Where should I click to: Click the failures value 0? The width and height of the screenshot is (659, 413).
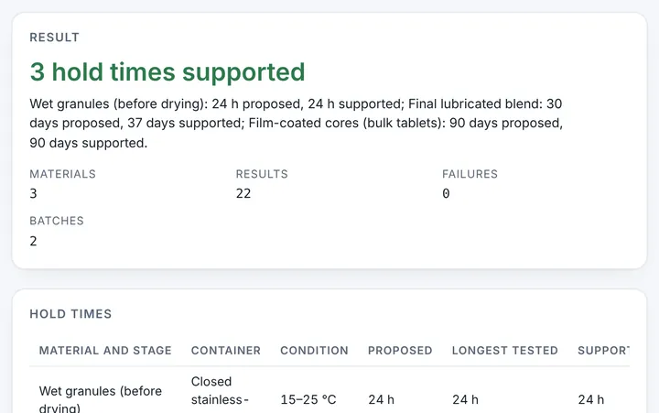coord(446,193)
